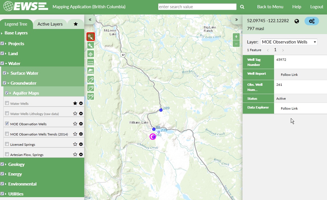Viewport: 327px width, 200px height.
Task: Go to next feature arrow
Action: click(283, 50)
